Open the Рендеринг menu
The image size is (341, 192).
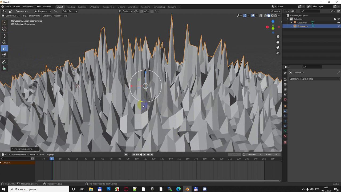28,6
